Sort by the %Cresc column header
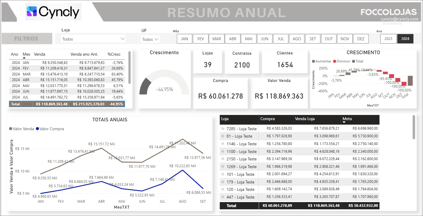 pyautogui.click(x=114, y=54)
